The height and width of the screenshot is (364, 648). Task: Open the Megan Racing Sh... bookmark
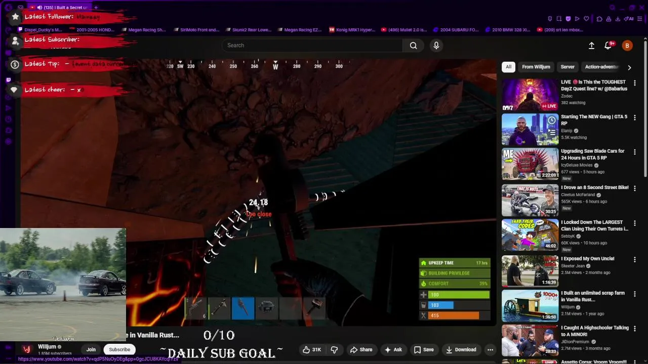(x=143, y=30)
